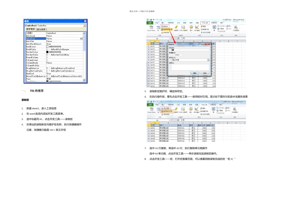Click 基本工资 header cell in the 停止录制 Excel window
This screenshot has height=201, width=284.
pos(202,125)
